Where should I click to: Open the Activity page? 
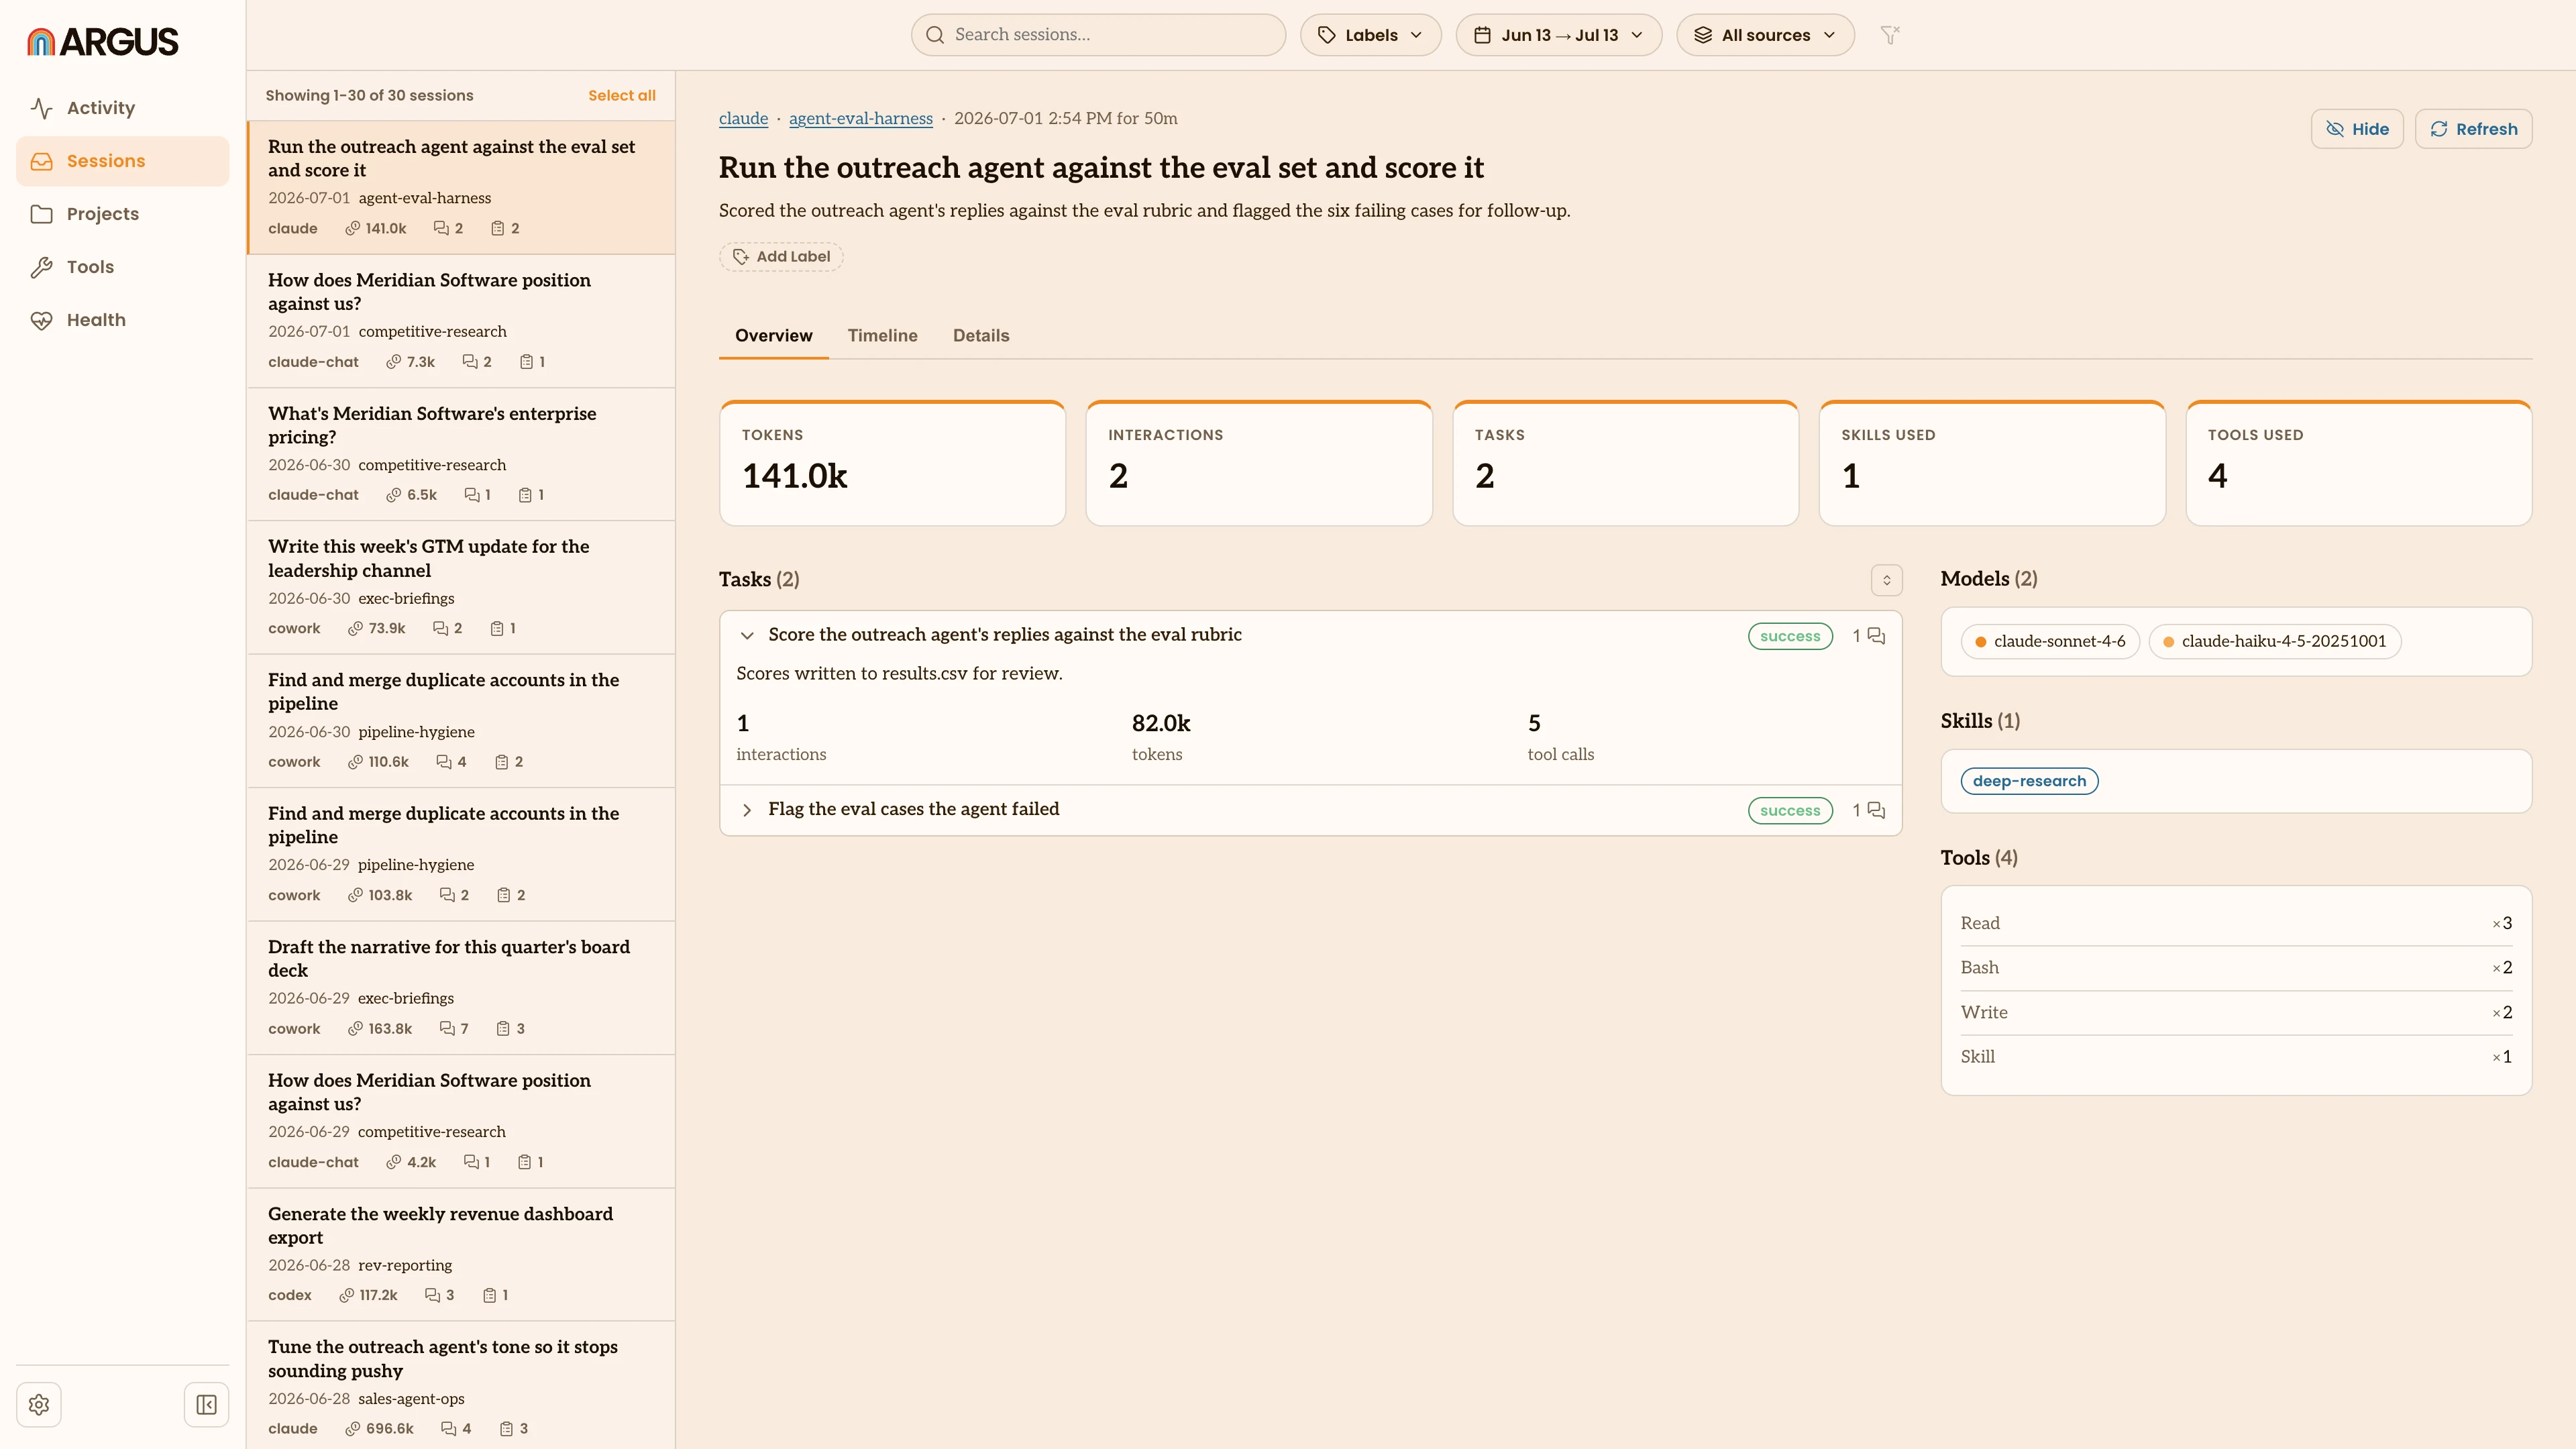coord(122,108)
